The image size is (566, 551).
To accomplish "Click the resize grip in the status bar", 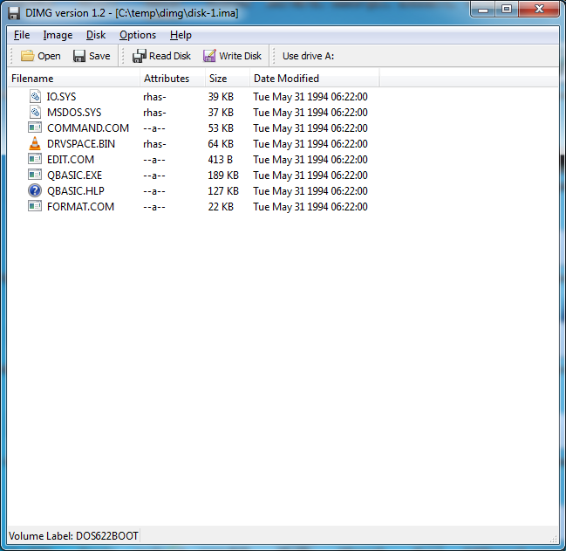I will coord(554,539).
